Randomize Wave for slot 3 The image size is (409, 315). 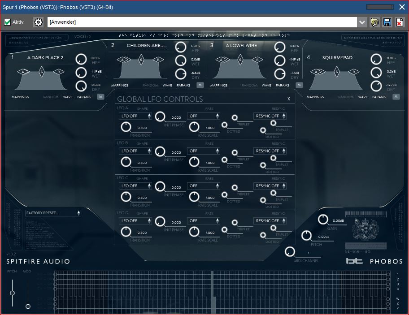(x=266, y=85)
